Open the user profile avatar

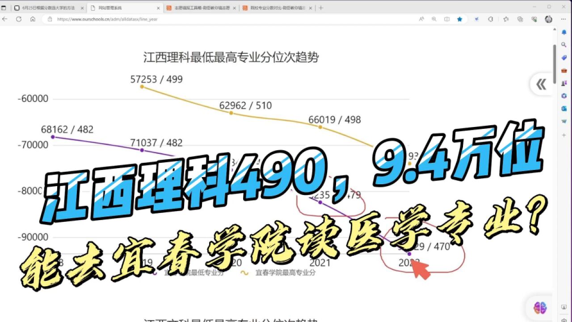click(x=549, y=19)
